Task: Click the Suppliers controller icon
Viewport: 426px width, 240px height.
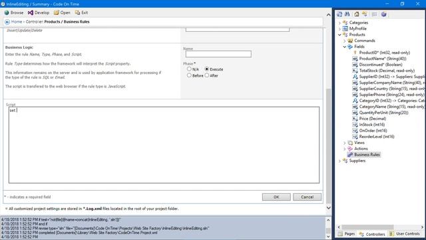Action: click(x=345, y=161)
